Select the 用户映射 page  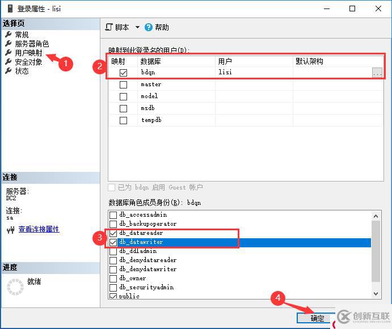tap(28, 53)
